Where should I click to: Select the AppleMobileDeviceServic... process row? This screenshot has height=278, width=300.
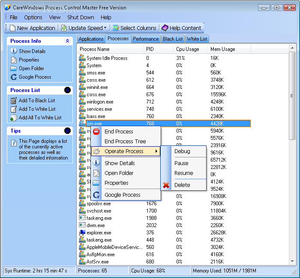click(x=164, y=247)
